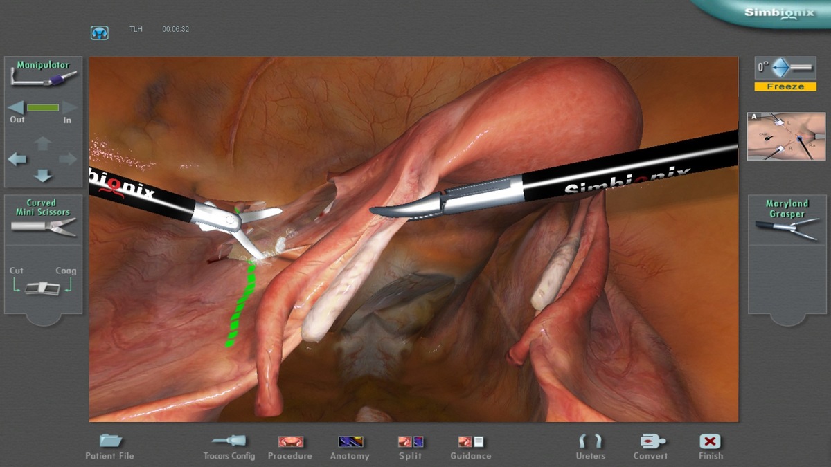Click the manipulator left direction arrow
Image resolution: width=831 pixels, height=467 pixels.
click(x=17, y=159)
